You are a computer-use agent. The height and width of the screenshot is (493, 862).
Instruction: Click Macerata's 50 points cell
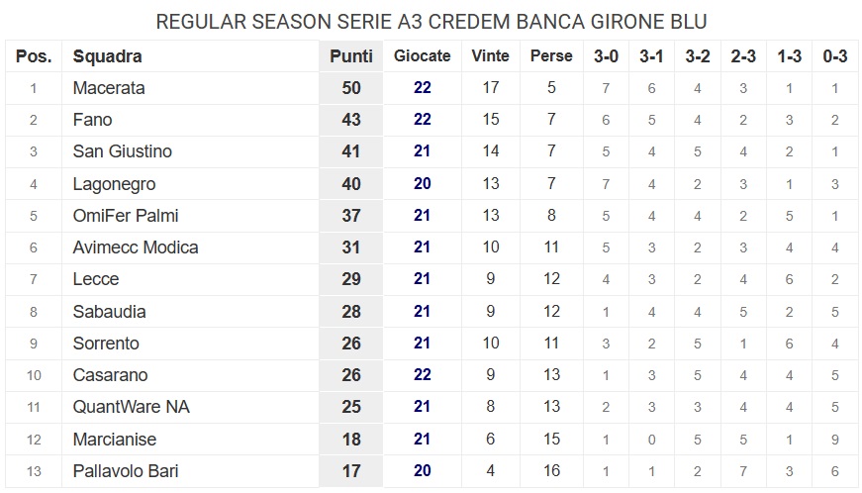tap(351, 88)
